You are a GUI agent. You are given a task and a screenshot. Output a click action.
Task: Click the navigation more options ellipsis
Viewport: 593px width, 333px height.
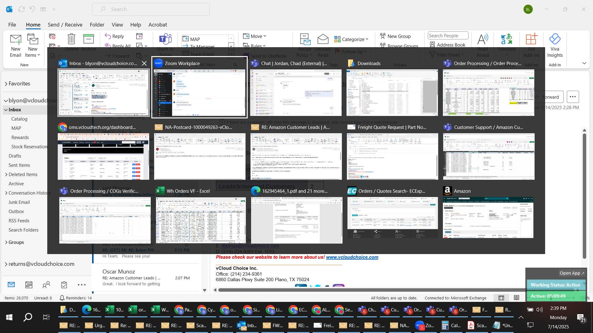[x=82, y=285]
